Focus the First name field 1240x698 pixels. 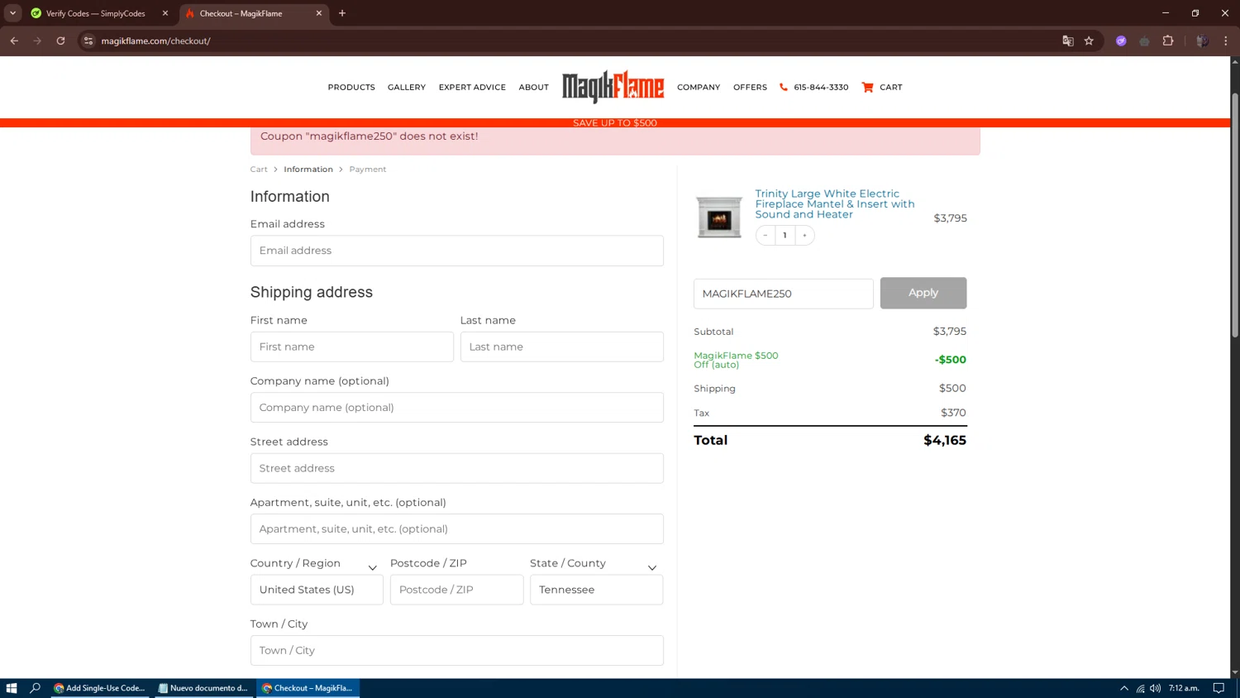(351, 347)
